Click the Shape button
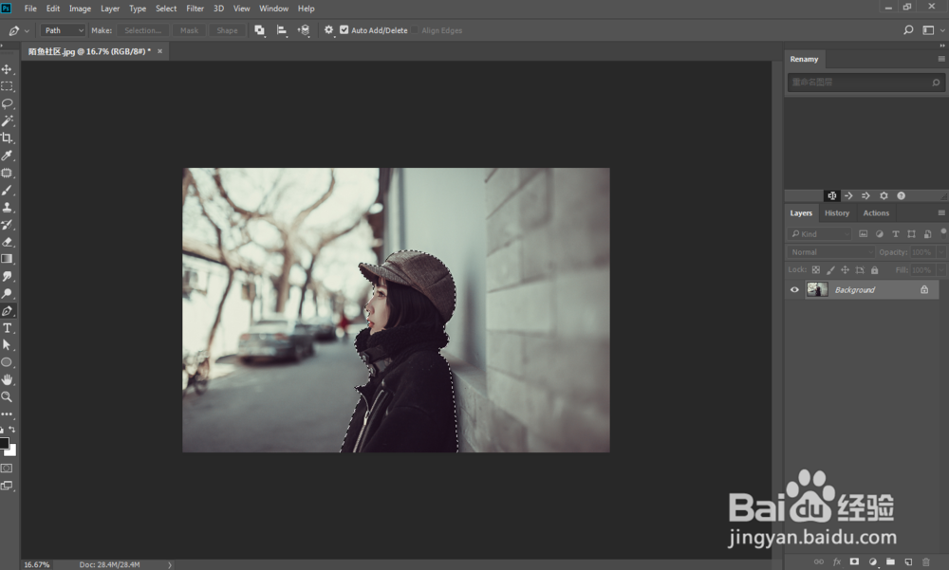The width and height of the screenshot is (949, 570). click(227, 30)
